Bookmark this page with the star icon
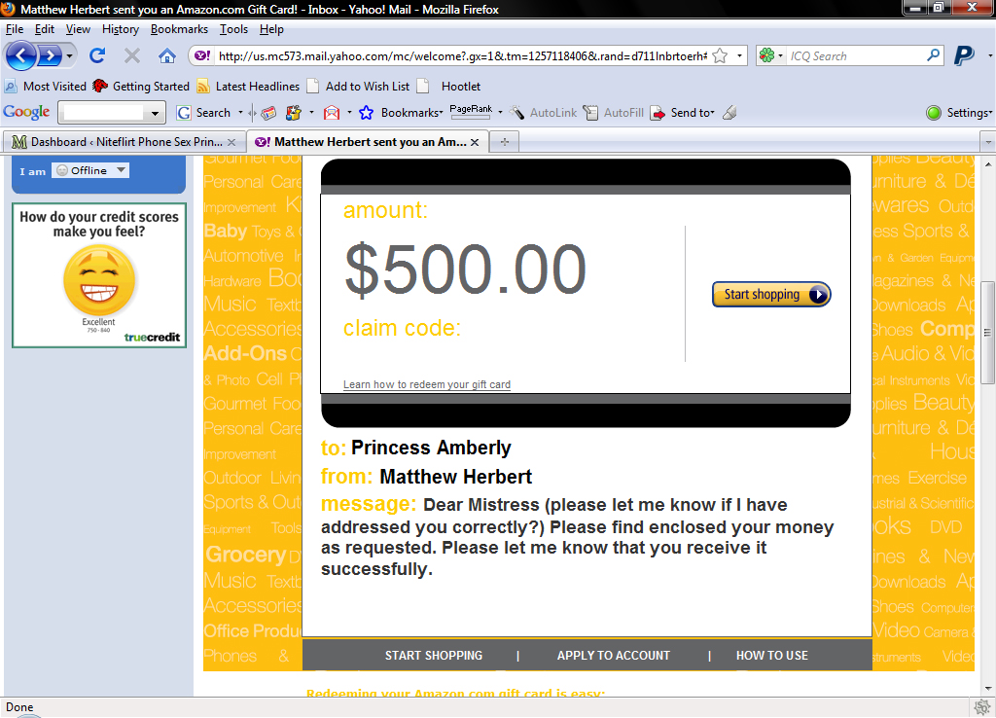Image resolution: width=996 pixels, height=718 pixels. pyautogui.click(x=720, y=55)
